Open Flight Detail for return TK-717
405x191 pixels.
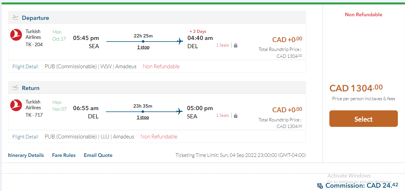(x=25, y=137)
